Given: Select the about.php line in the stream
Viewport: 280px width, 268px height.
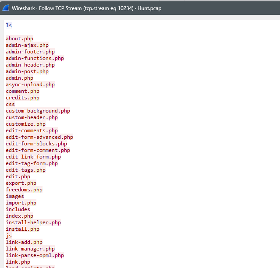Looking at the screenshot, I should (x=19, y=39).
